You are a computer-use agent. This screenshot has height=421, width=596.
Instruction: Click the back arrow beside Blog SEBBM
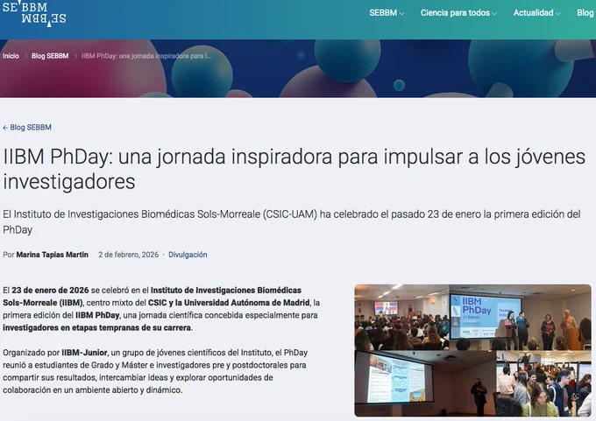click(5, 128)
